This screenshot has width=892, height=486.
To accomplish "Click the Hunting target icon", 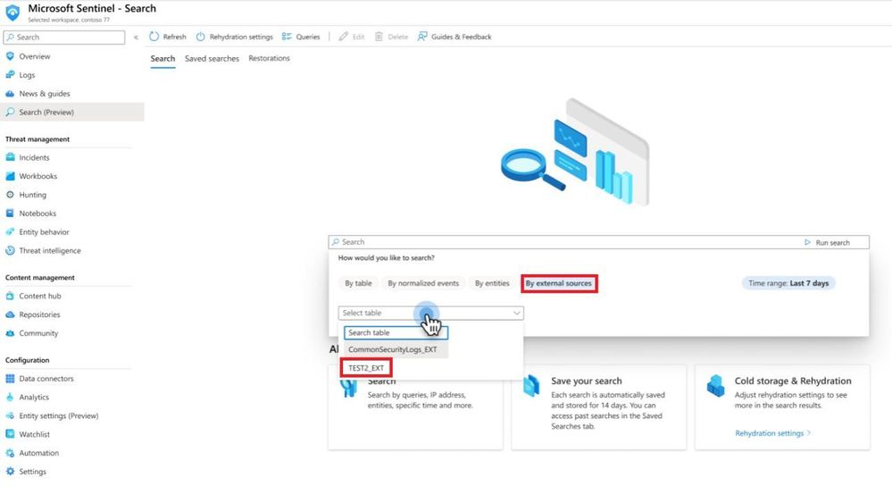I will click(x=10, y=195).
